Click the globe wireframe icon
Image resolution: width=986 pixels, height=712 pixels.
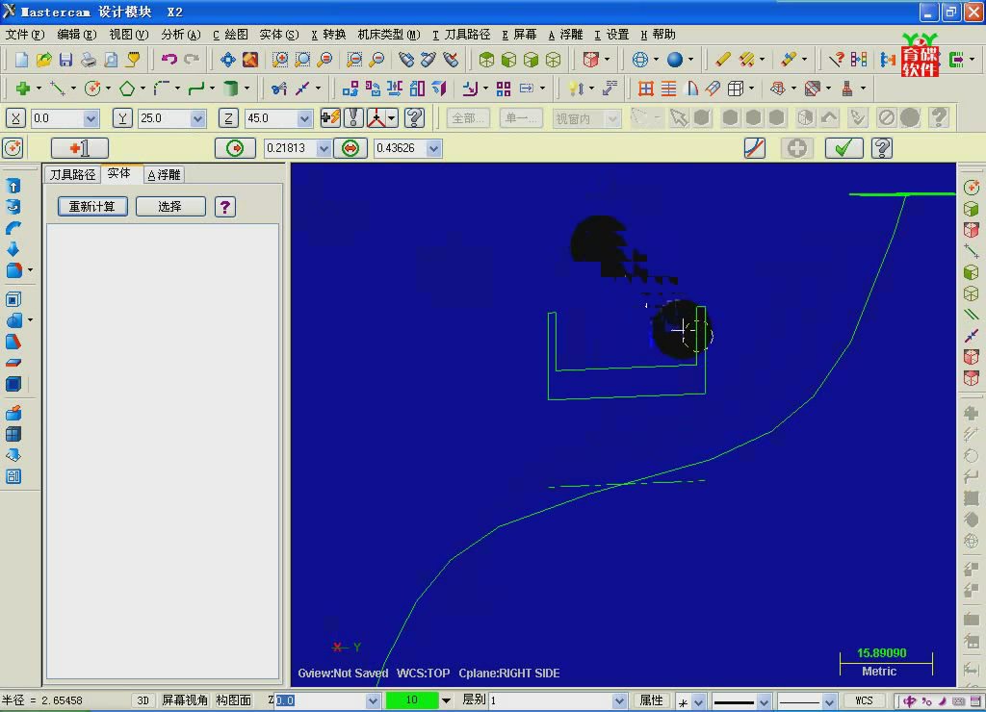(x=639, y=60)
